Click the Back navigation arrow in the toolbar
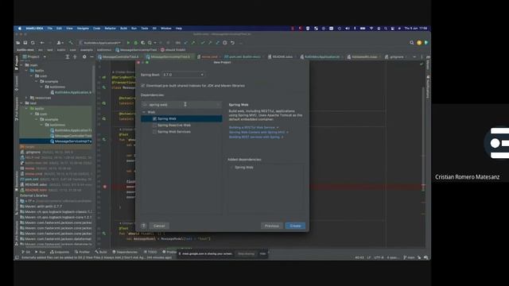This screenshot has height=286, width=509. coord(42,43)
